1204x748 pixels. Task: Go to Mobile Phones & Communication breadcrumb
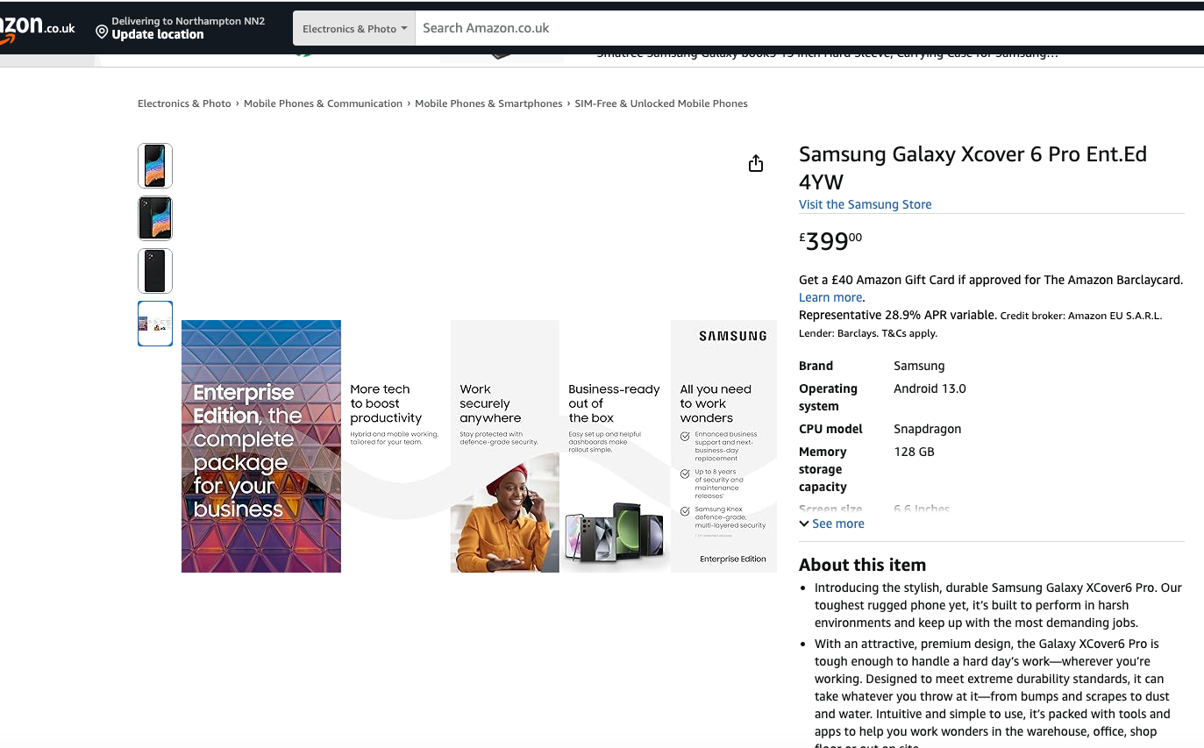pos(323,103)
